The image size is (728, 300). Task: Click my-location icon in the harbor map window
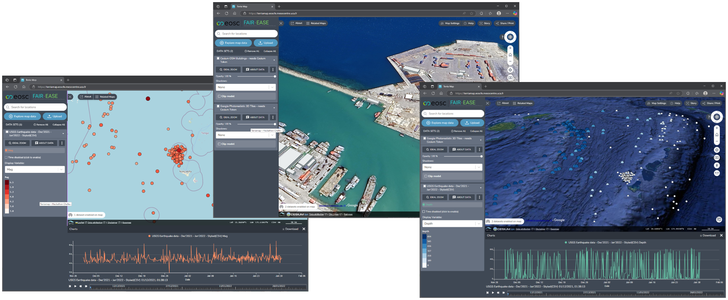click(x=510, y=70)
